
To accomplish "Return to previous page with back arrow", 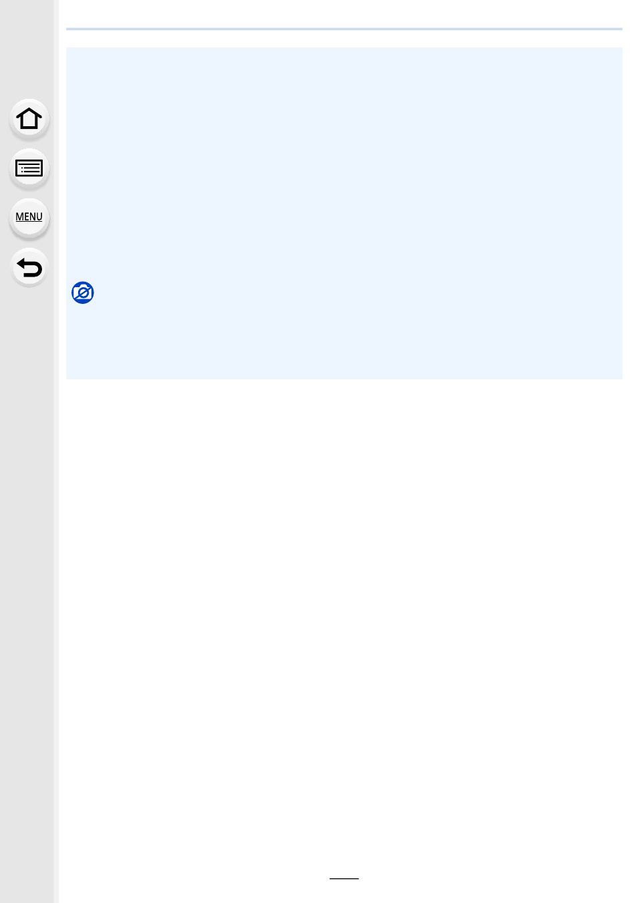I will tap(29, 268).
